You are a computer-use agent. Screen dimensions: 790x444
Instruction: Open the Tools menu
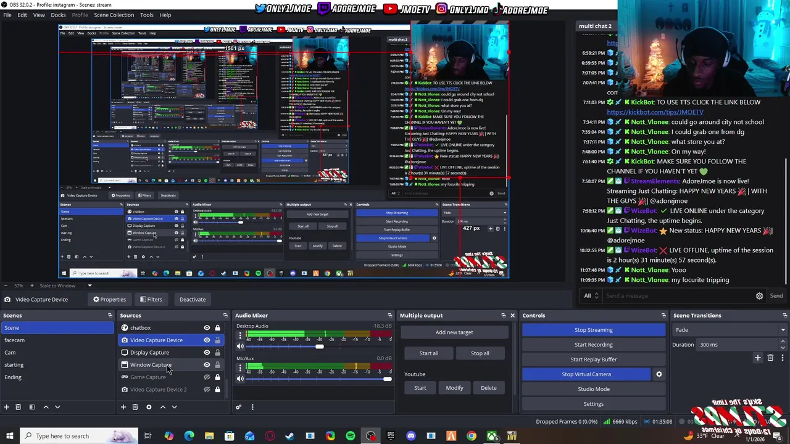click(x=147, y=15)
